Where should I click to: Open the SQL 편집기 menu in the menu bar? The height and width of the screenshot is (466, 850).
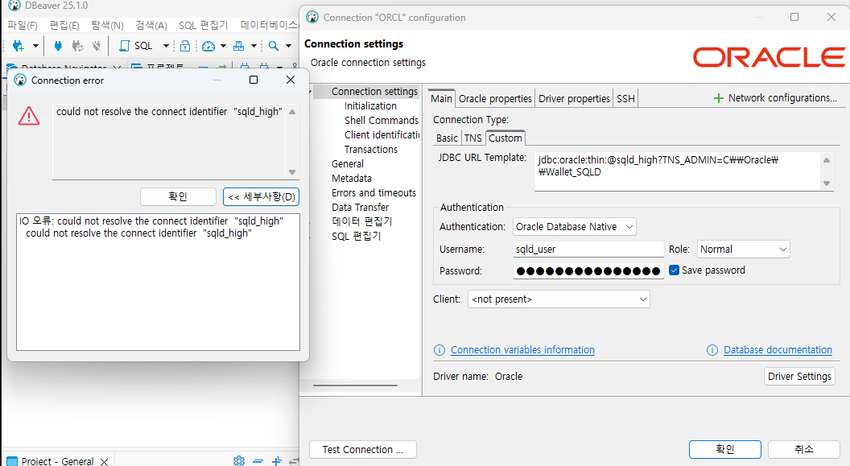tap(204, 26)
